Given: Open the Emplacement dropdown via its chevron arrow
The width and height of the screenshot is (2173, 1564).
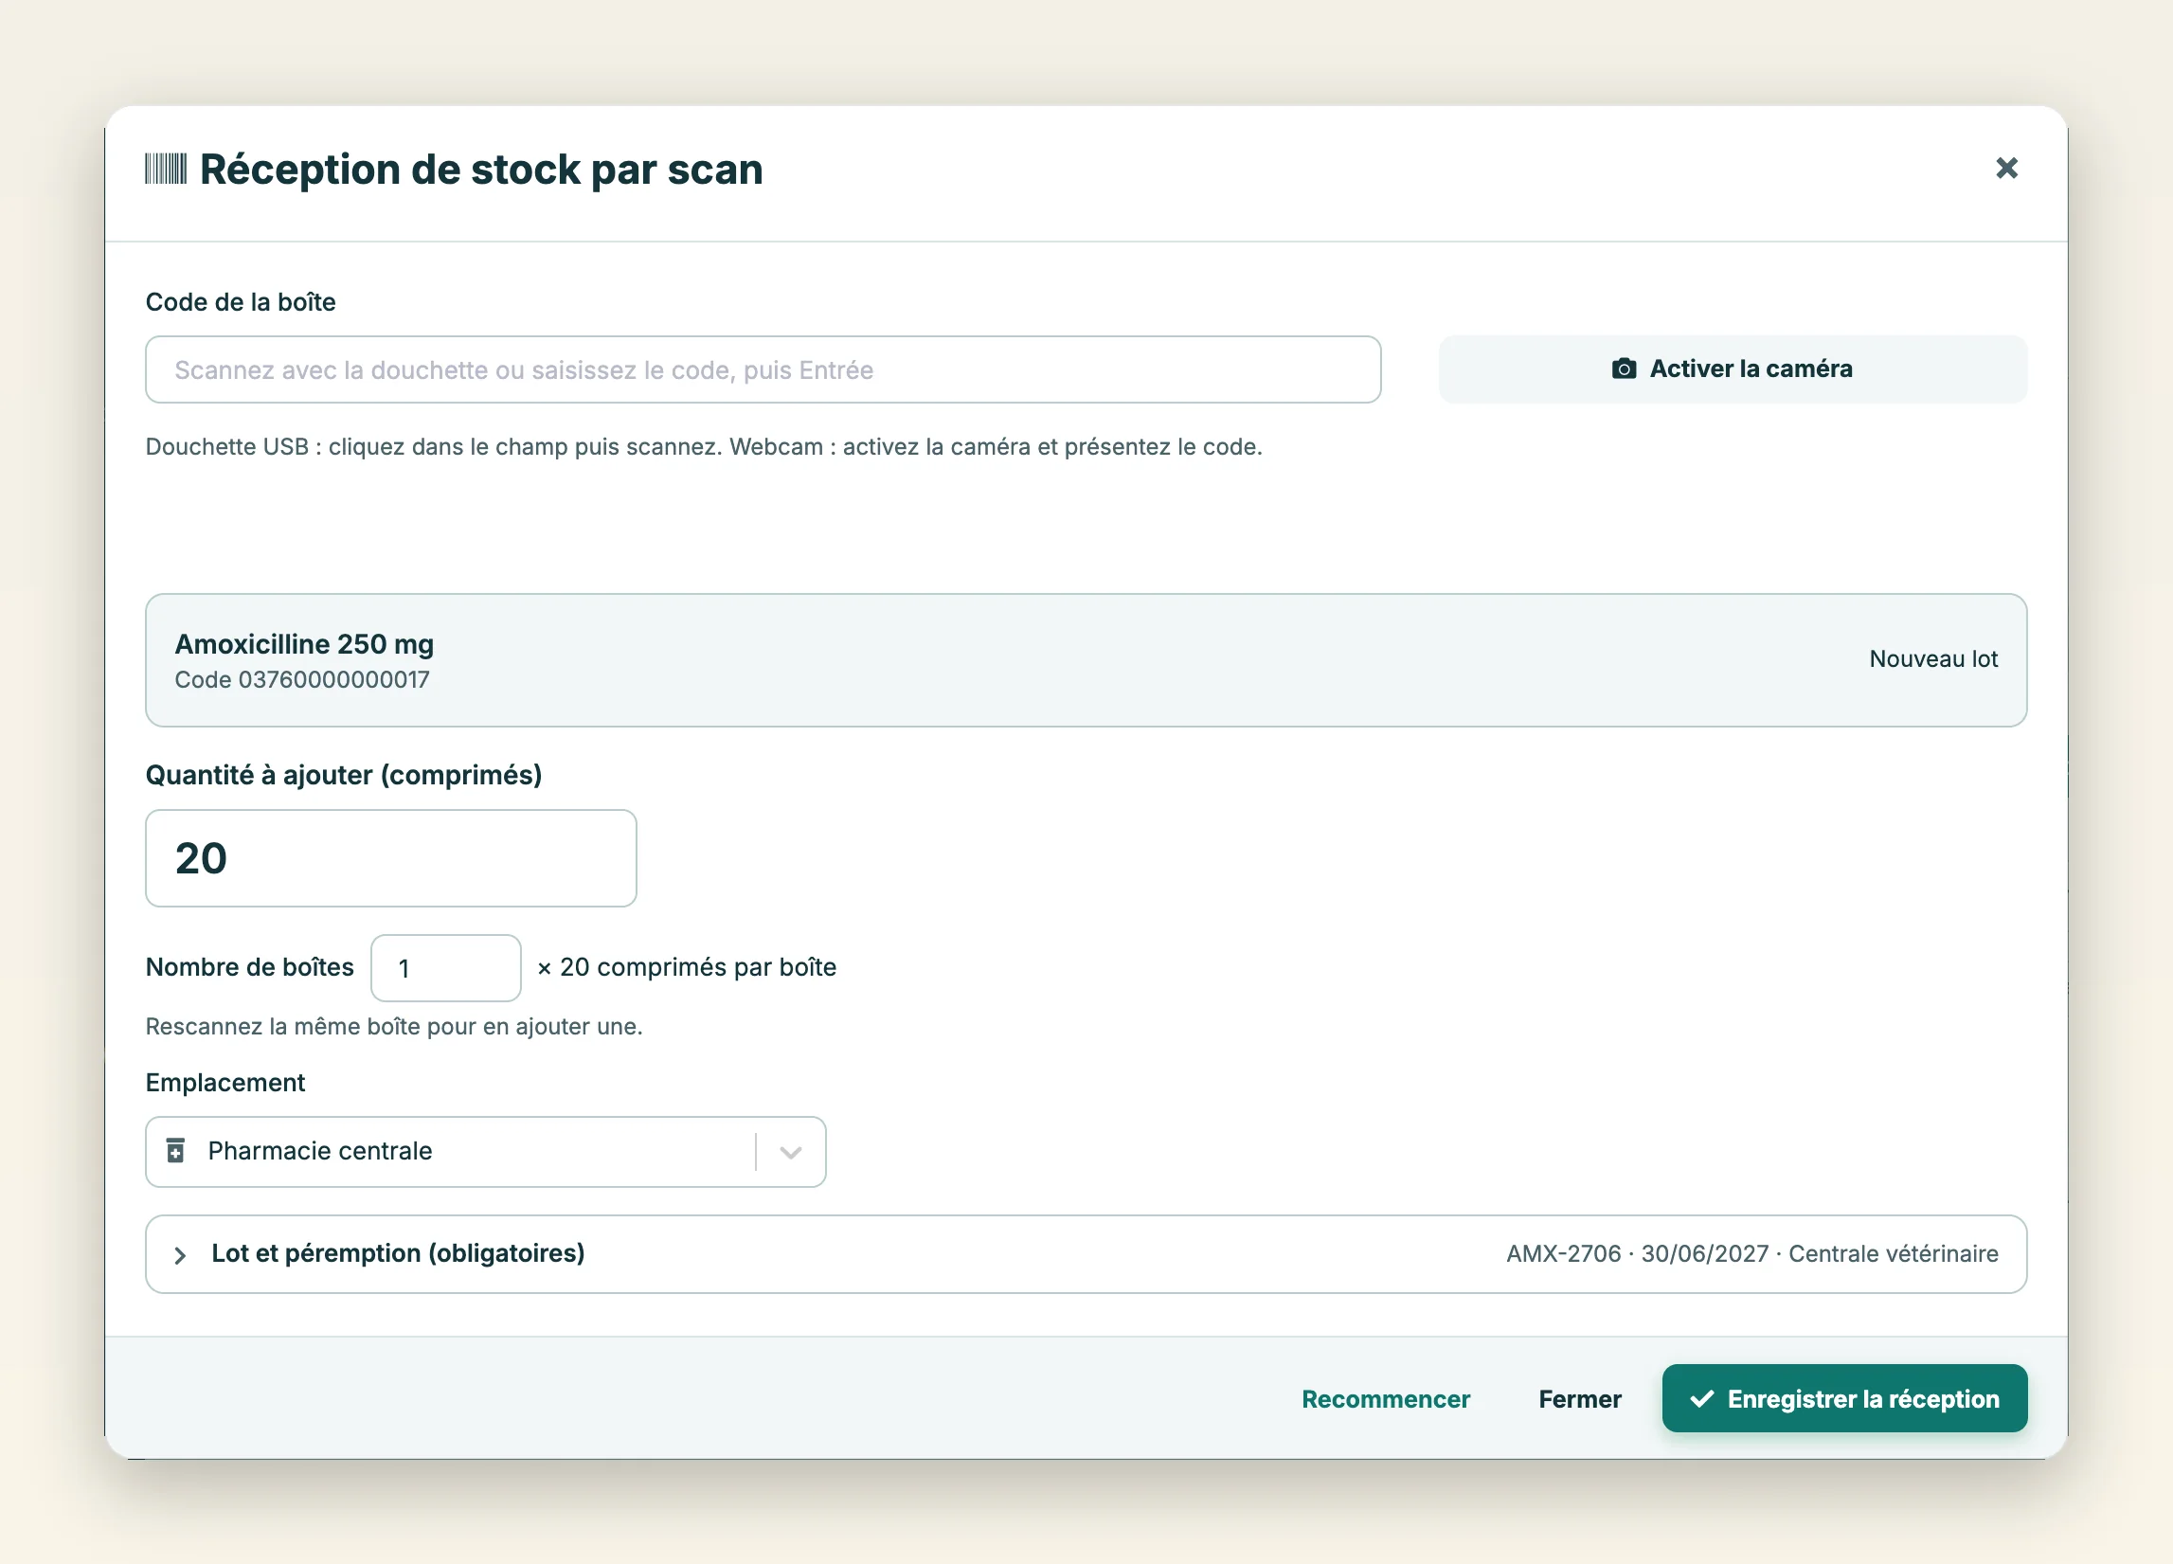Looking at the screenshot, I should point(790,1152).
